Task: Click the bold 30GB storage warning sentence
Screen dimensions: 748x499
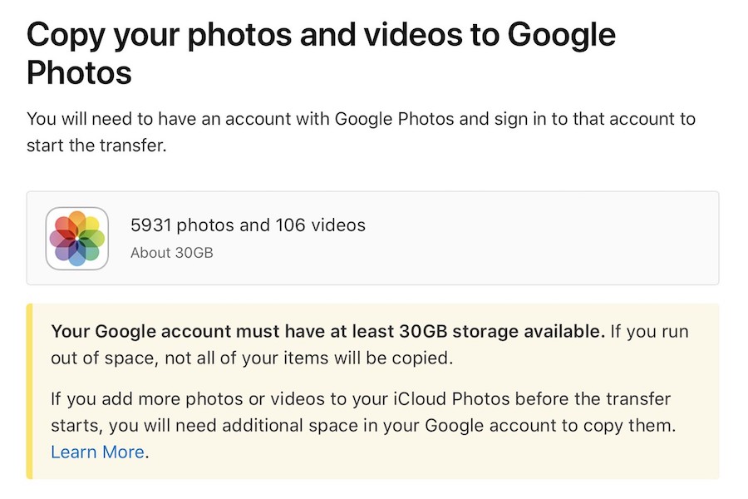Action: [327, 332]
